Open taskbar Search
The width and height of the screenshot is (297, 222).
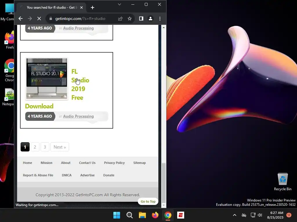(x=130, y=215)
